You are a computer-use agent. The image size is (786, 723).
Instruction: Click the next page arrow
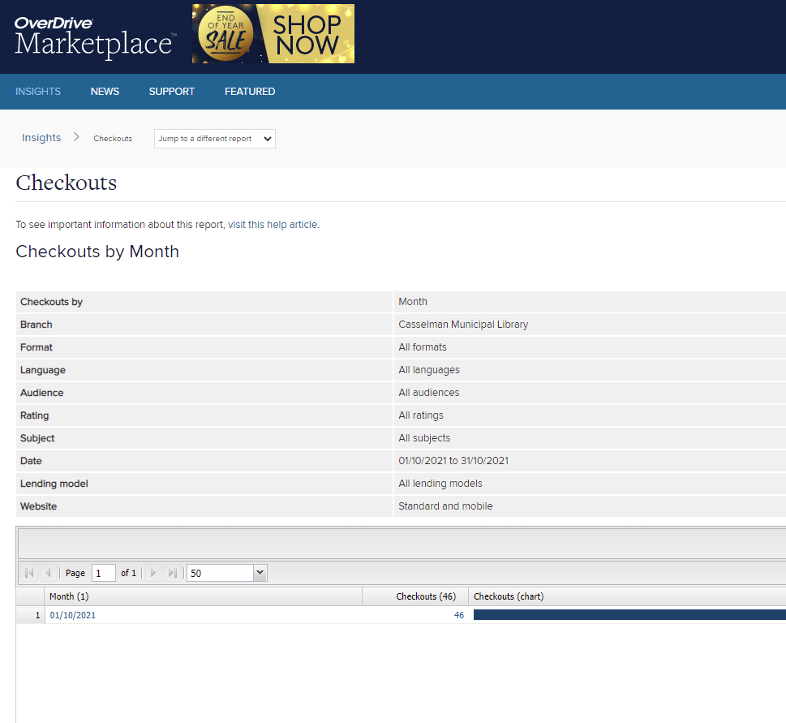[152, 573]
